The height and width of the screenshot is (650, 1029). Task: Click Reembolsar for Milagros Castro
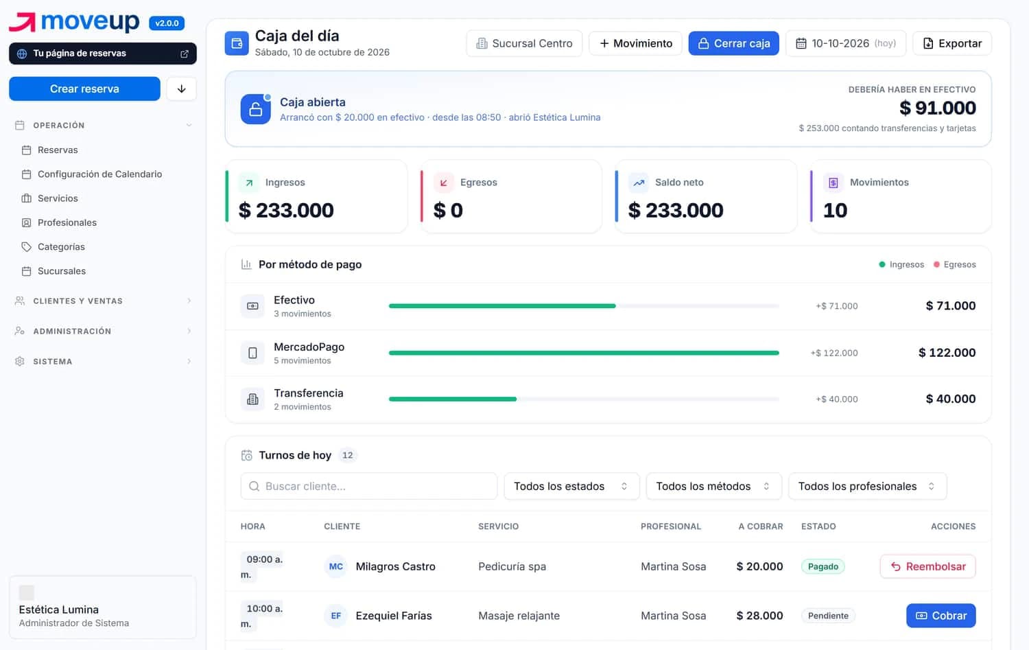tap(927, 566)
